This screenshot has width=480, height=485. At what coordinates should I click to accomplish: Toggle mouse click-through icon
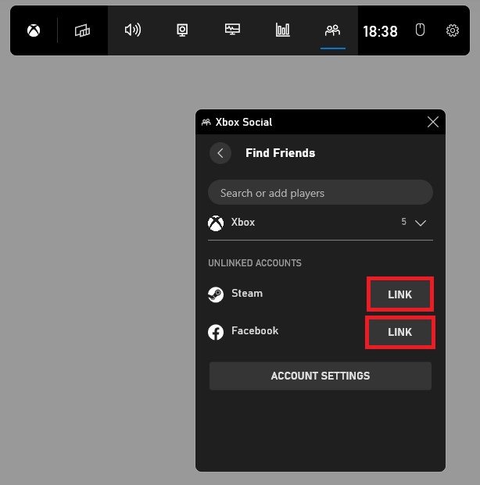pos(420,30)
